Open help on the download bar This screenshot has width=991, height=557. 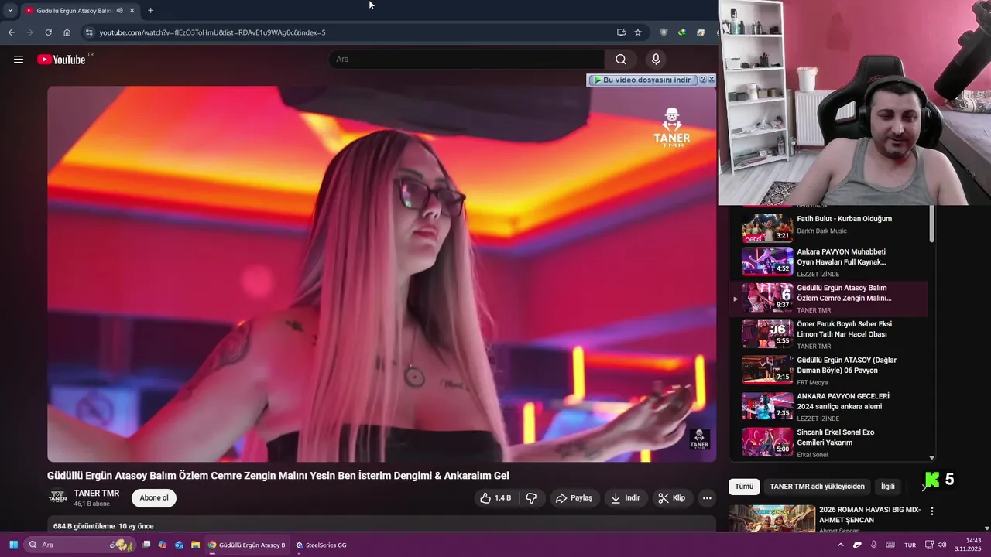pos(703,80)
